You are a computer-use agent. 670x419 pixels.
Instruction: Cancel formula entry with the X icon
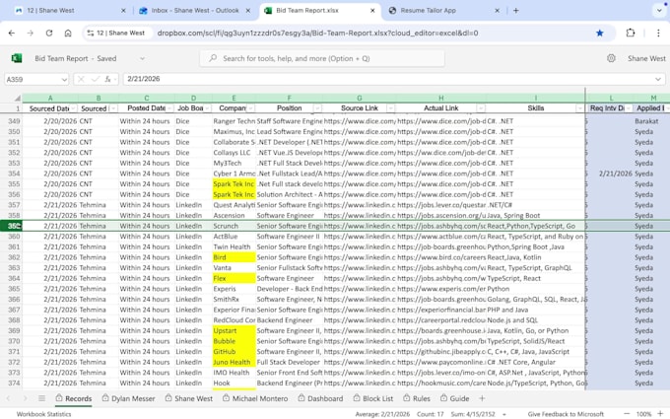point(81,79)
